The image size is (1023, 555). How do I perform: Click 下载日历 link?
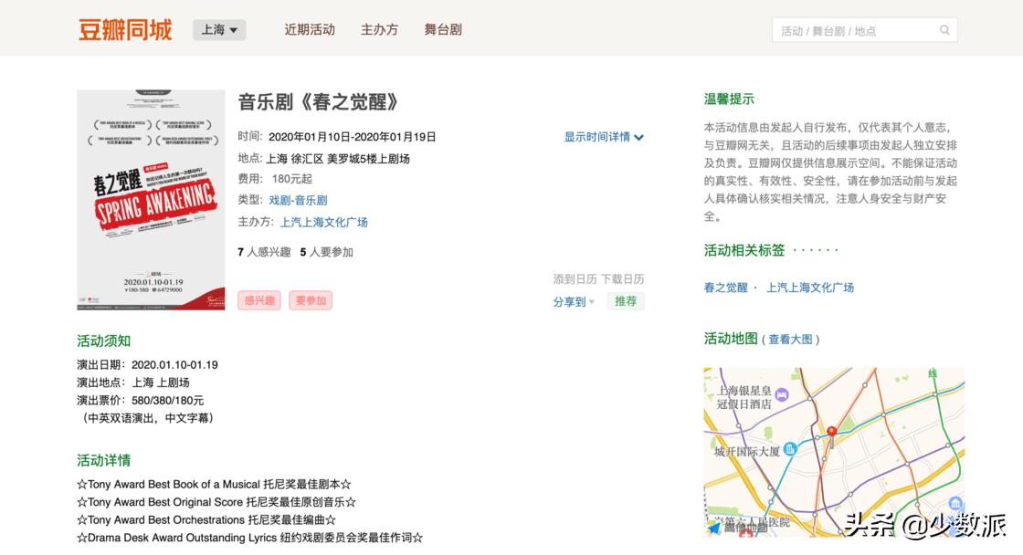coord(622,279)
